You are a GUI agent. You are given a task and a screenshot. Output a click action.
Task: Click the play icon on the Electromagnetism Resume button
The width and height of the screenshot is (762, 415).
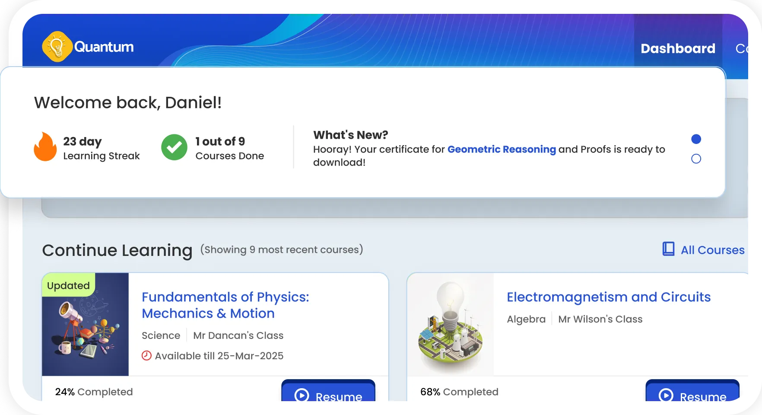667,396
